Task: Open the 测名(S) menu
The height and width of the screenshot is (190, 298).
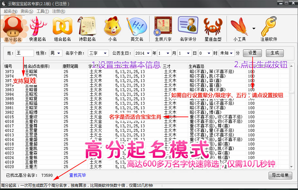Action: 27,11
